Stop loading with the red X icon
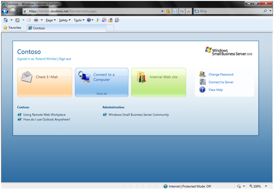Screen dimensions: 274x190 point(189,11)
